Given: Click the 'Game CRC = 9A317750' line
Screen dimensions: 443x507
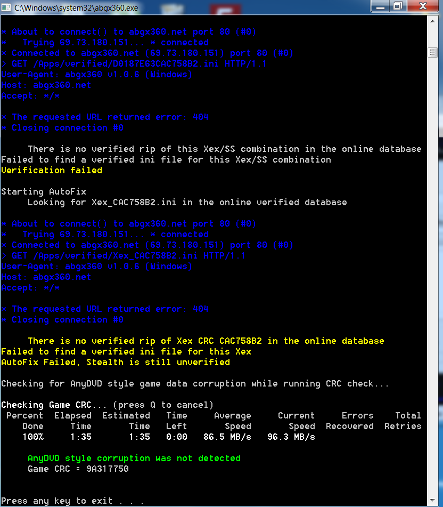Looking at the screenshot, I should point(78,469).
